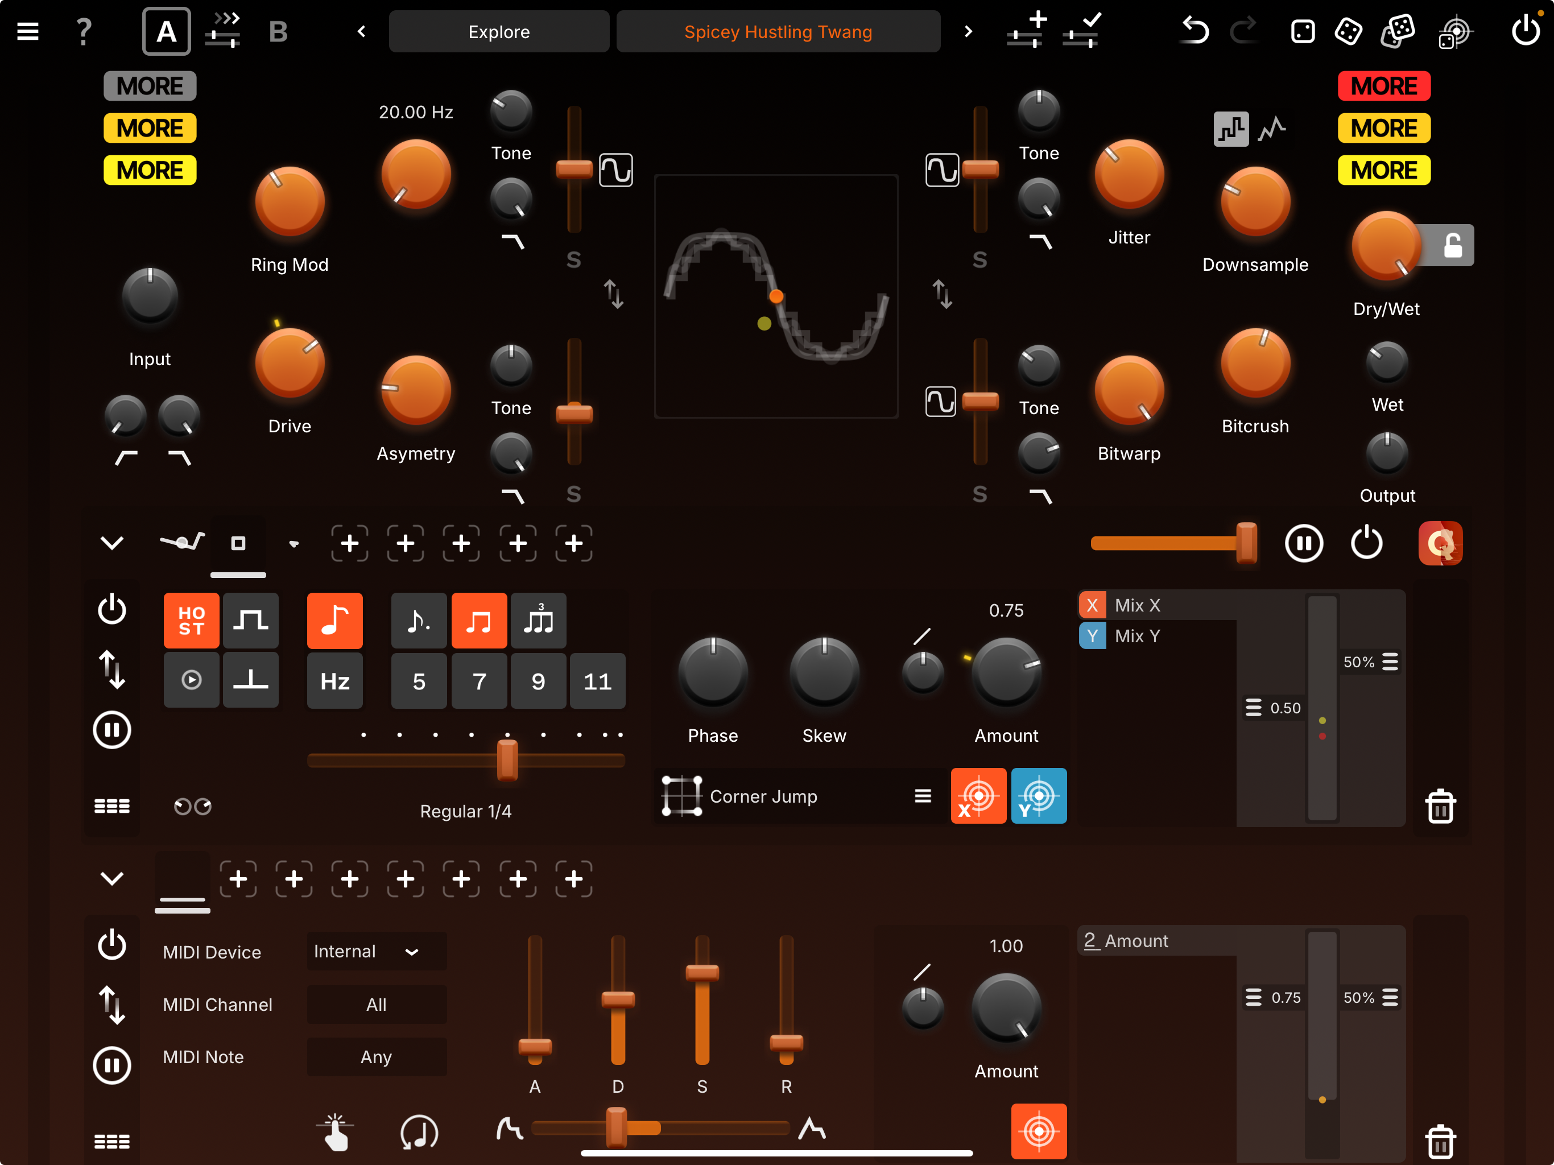Pause the LFO modulator
The width and height of the screenshot is (1554, 1165).
click(111, 729)
